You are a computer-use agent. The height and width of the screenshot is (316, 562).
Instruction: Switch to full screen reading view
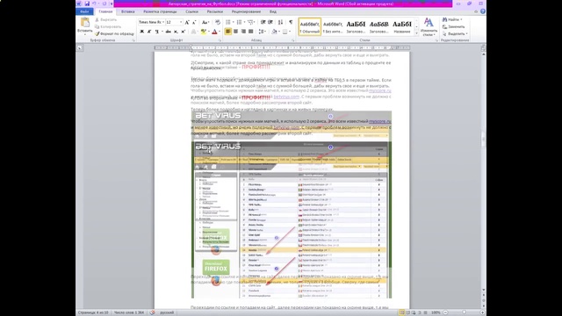click(407, 312)
